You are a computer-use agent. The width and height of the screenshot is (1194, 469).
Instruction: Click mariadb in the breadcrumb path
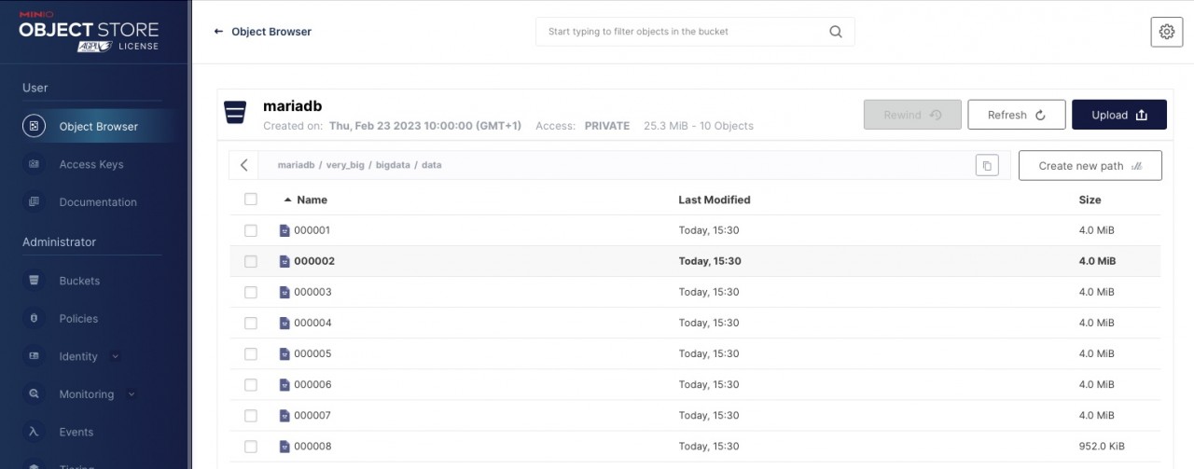(x=296, y=165)
